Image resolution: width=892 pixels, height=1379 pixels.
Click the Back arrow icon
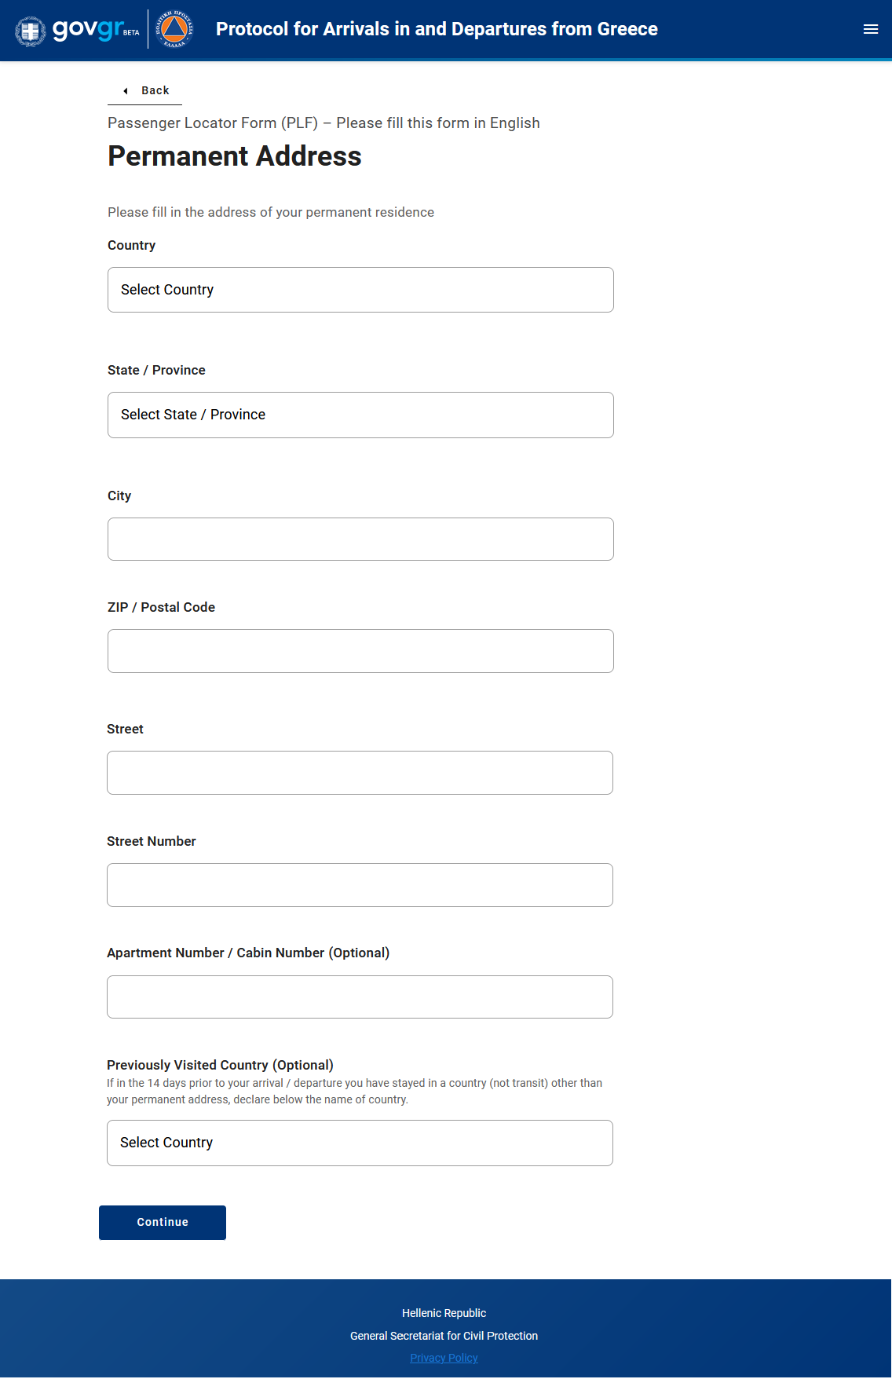(x=126, y=91)
